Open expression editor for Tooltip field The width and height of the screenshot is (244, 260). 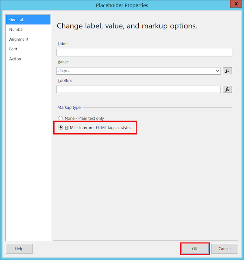(x=227, y=89)
